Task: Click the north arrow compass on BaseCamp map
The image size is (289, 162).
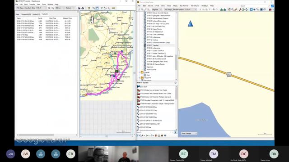Action: coord(190,23)
